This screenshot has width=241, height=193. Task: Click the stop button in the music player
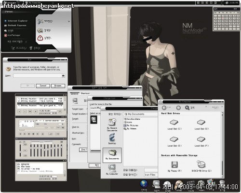(x=33, y=134)
